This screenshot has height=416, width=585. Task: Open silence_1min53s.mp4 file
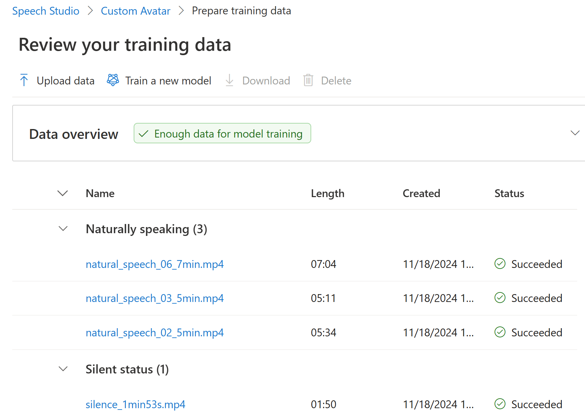click(135, 404)
